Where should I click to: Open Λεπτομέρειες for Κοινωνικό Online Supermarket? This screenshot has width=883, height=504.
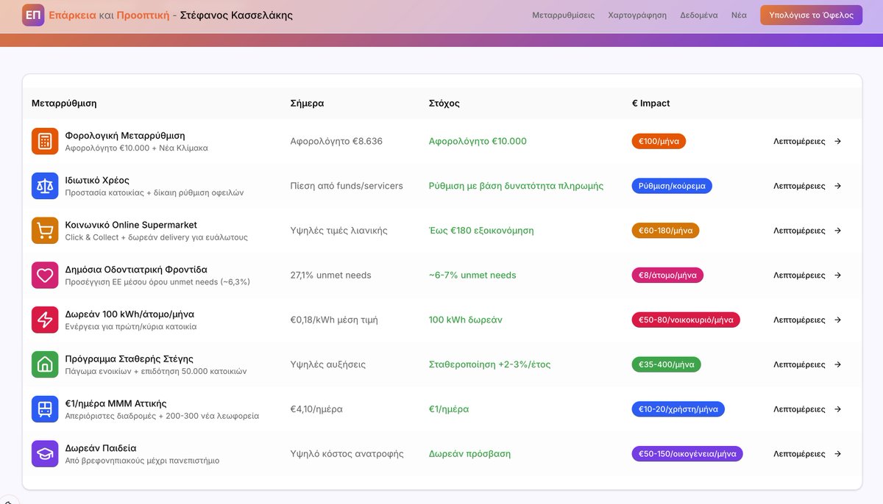(807, 231)
